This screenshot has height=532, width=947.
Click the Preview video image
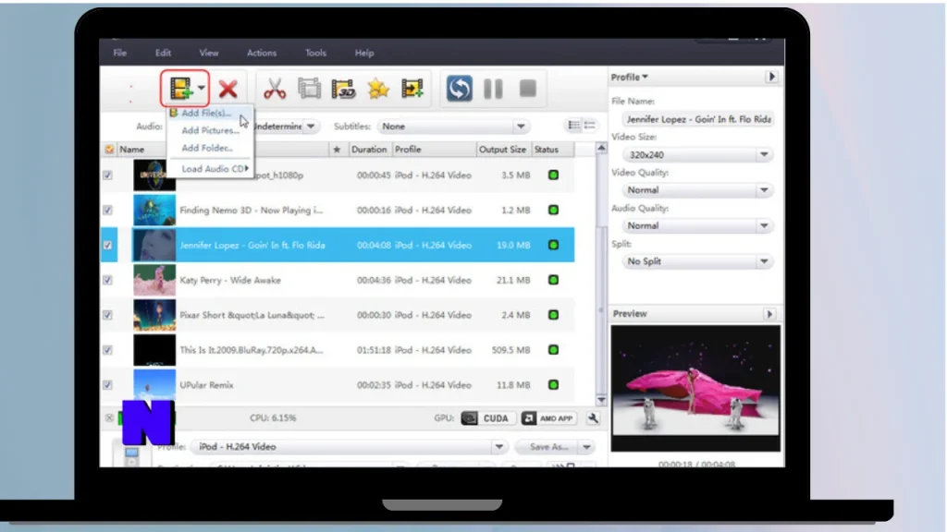pos(695,389)
